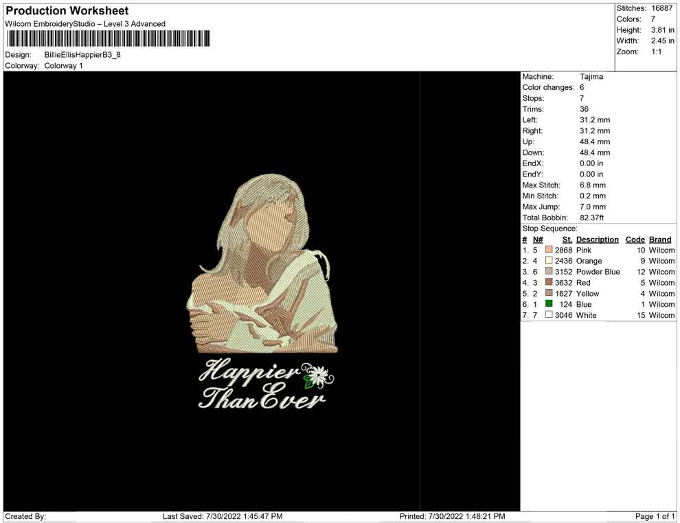Click the Tajima machine value

[x=591, y=77]
